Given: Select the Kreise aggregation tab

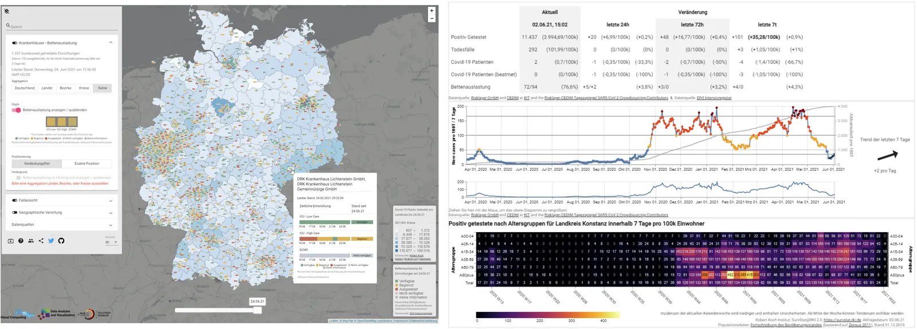Looking at the screenshot, I should tap(84, 88).
